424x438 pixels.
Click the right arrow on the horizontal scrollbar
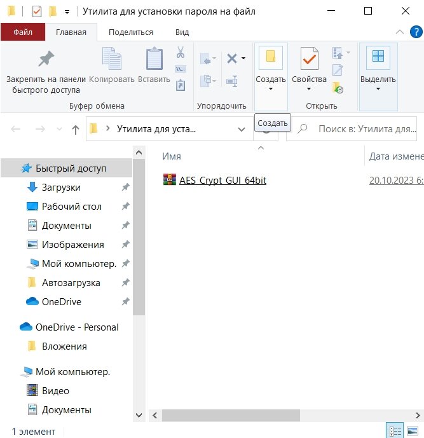click(418, 415)
